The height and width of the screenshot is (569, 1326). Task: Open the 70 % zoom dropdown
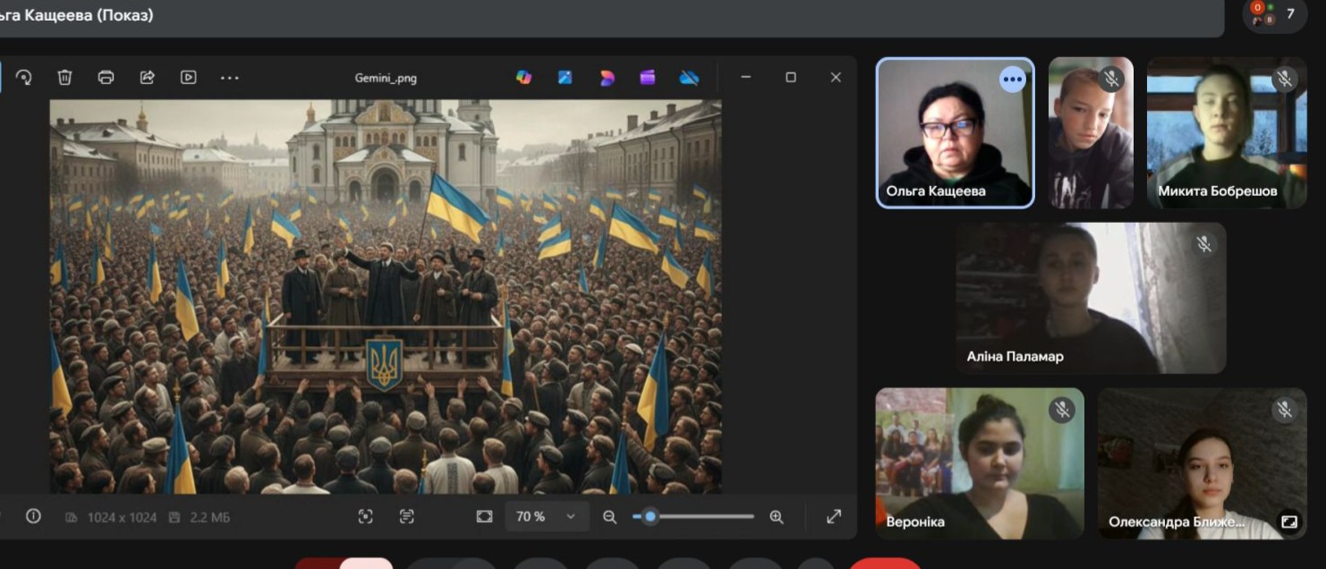coord(548,516)
